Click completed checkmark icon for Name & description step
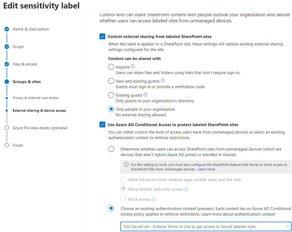Image resolution: width=292 pixels, height=232 pixels. click(x=7, y=29)
